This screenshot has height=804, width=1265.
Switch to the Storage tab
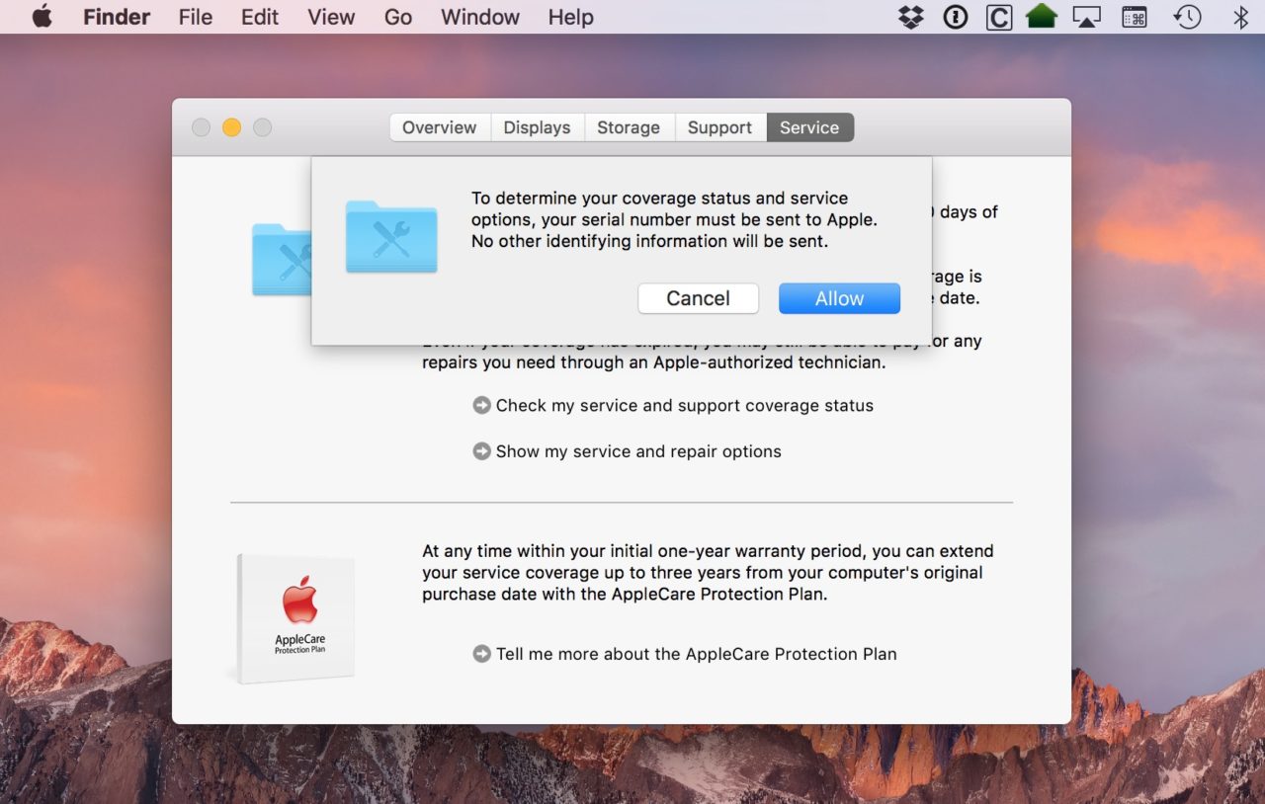coord(629,127)
